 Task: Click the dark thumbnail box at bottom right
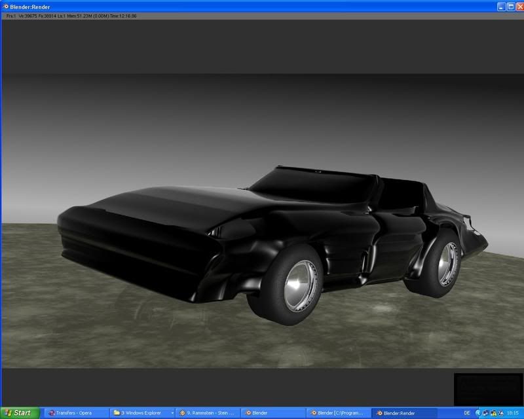point(487,389)
